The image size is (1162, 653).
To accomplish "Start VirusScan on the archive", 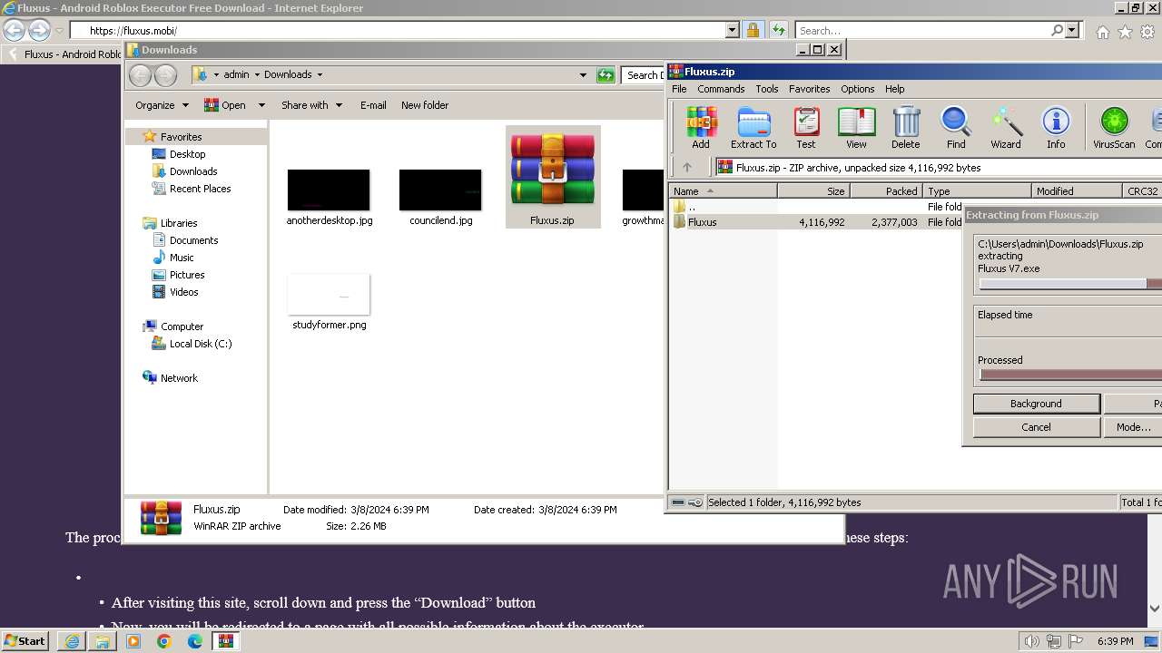I will (1114, 127).
